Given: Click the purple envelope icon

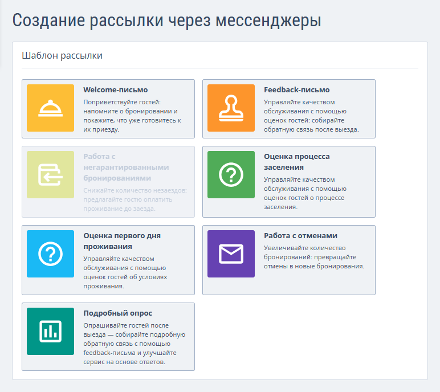Looking at the screenshot, I should (231, 254).
